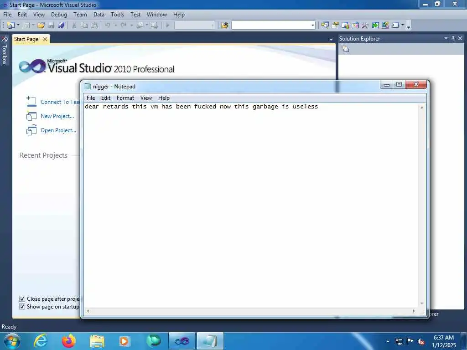Click the Action Center flag tray icon

coord(410,341)
